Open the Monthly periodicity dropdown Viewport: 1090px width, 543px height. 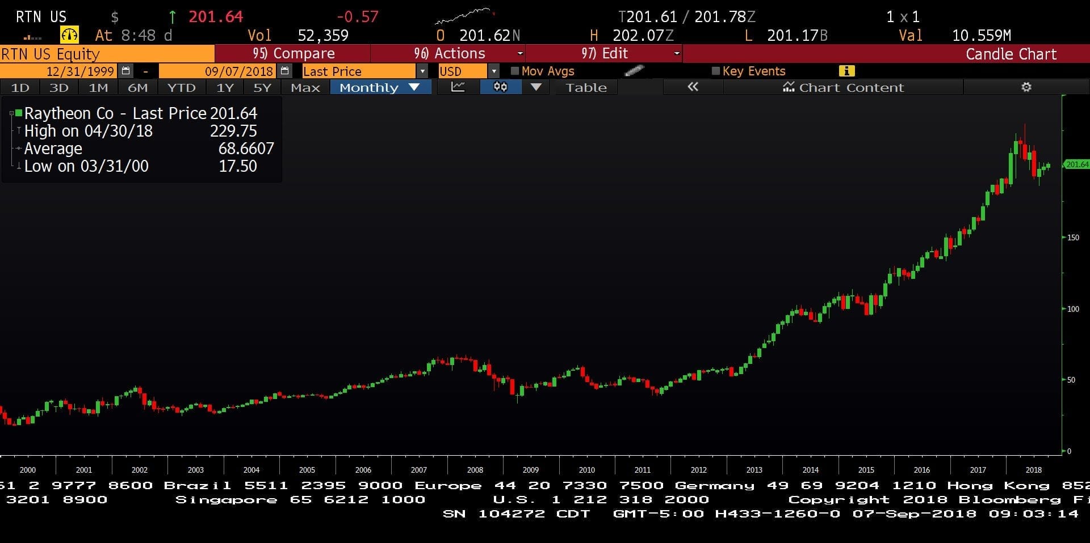[x=380, y=87]
